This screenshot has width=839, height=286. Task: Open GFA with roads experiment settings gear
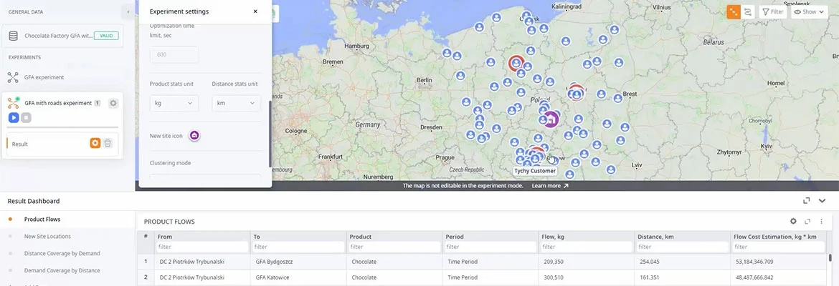coord(113,103)
